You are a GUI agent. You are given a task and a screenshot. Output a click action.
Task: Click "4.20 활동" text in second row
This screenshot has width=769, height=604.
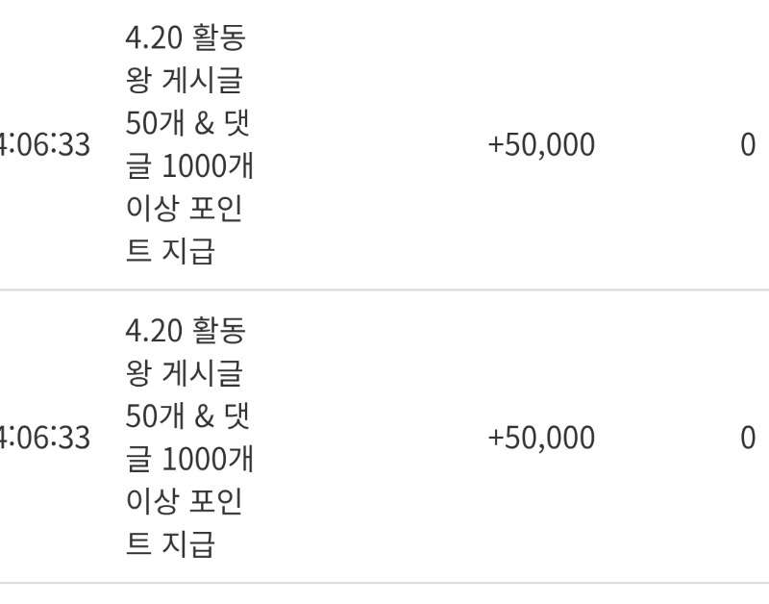pos(186,332)
